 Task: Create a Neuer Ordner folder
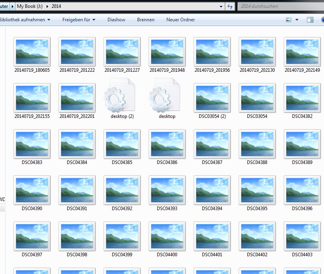[x=181, y=20]
